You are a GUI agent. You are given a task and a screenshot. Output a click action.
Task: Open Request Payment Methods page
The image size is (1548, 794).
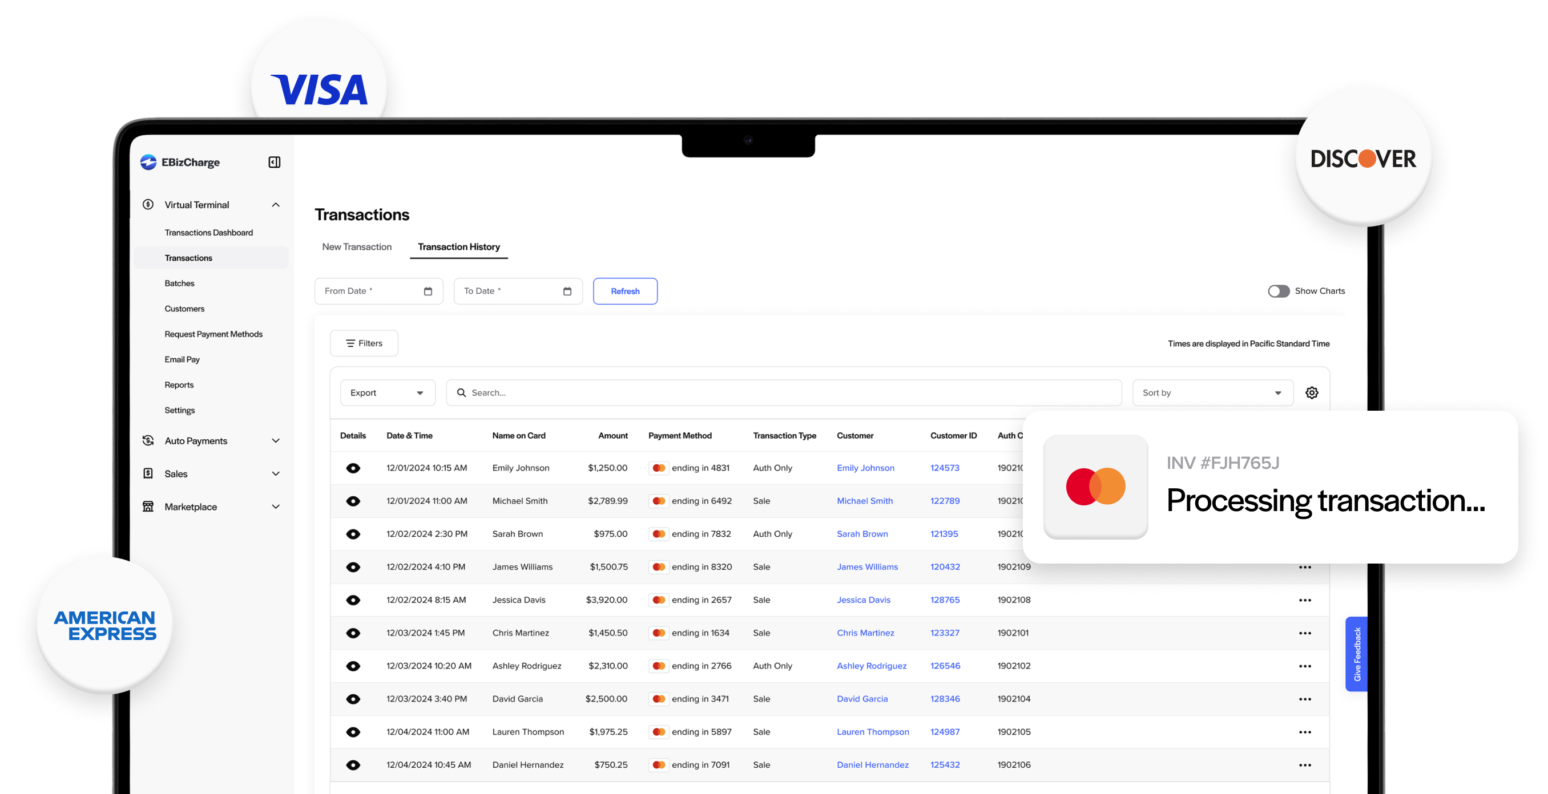213,334
